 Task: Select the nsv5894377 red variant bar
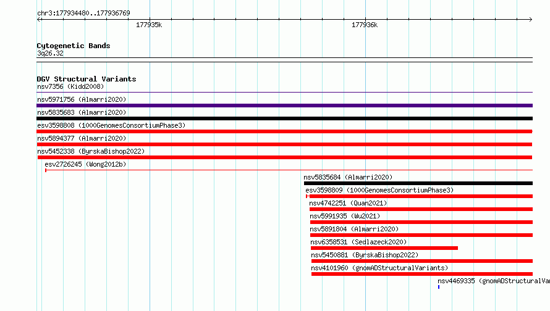click(284, 144)
